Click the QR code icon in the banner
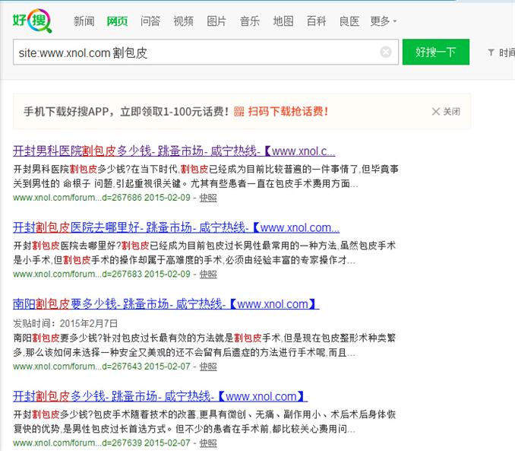The width and height of the screenshot is (515, 451). pos(239,112)
